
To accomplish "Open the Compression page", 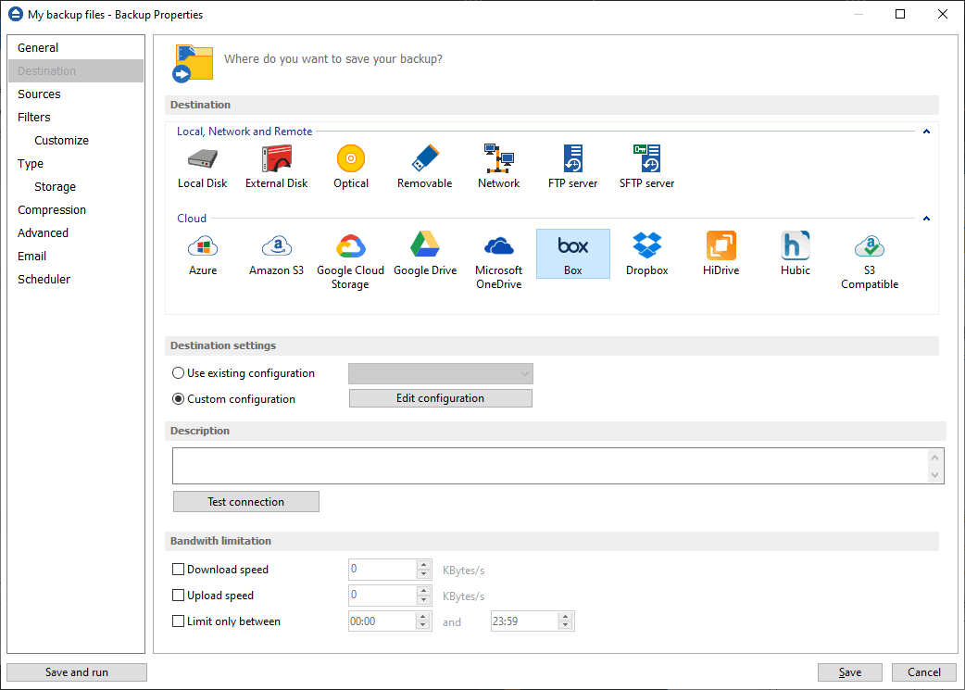I will 76,210.
